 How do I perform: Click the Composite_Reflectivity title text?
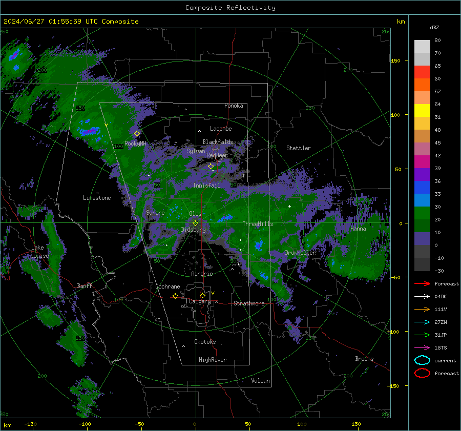pos(230,8)
